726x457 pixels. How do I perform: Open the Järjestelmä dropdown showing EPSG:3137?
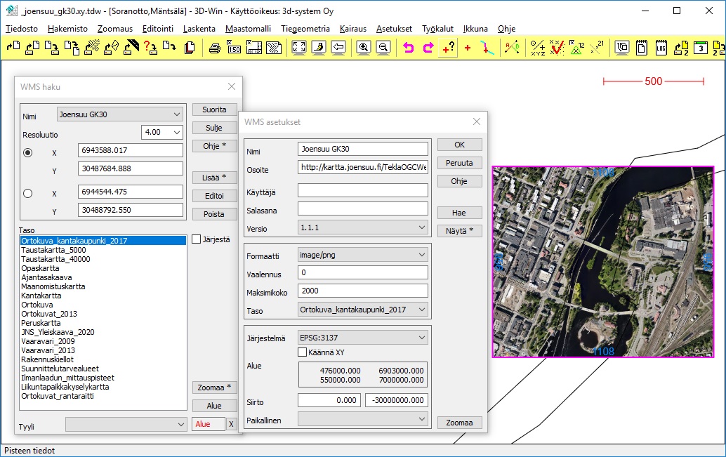pos(362,338)
